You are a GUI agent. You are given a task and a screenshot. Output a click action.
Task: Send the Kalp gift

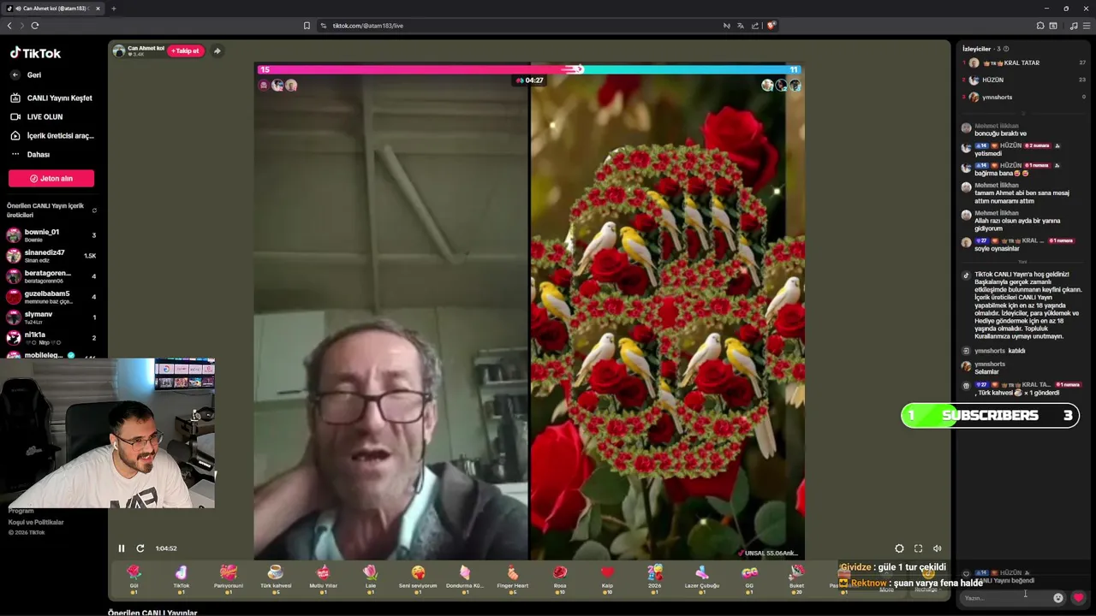[x=607, y=578]
